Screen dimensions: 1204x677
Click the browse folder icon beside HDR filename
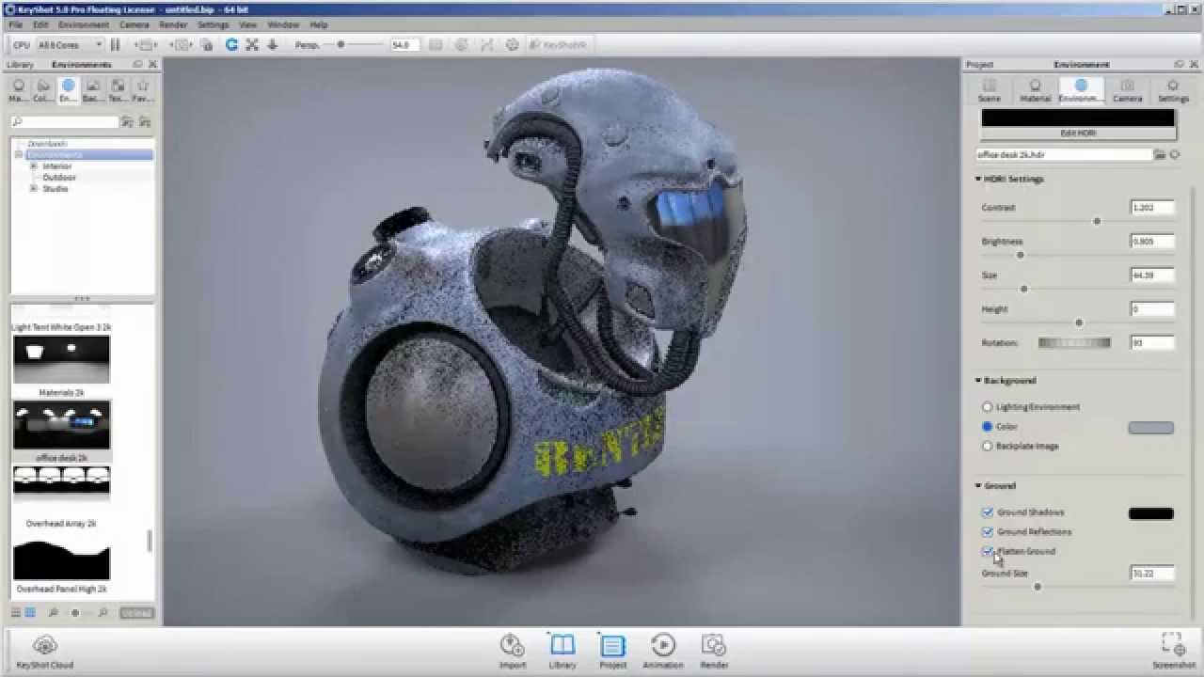pyautogui.click(x=1161, y=154)
